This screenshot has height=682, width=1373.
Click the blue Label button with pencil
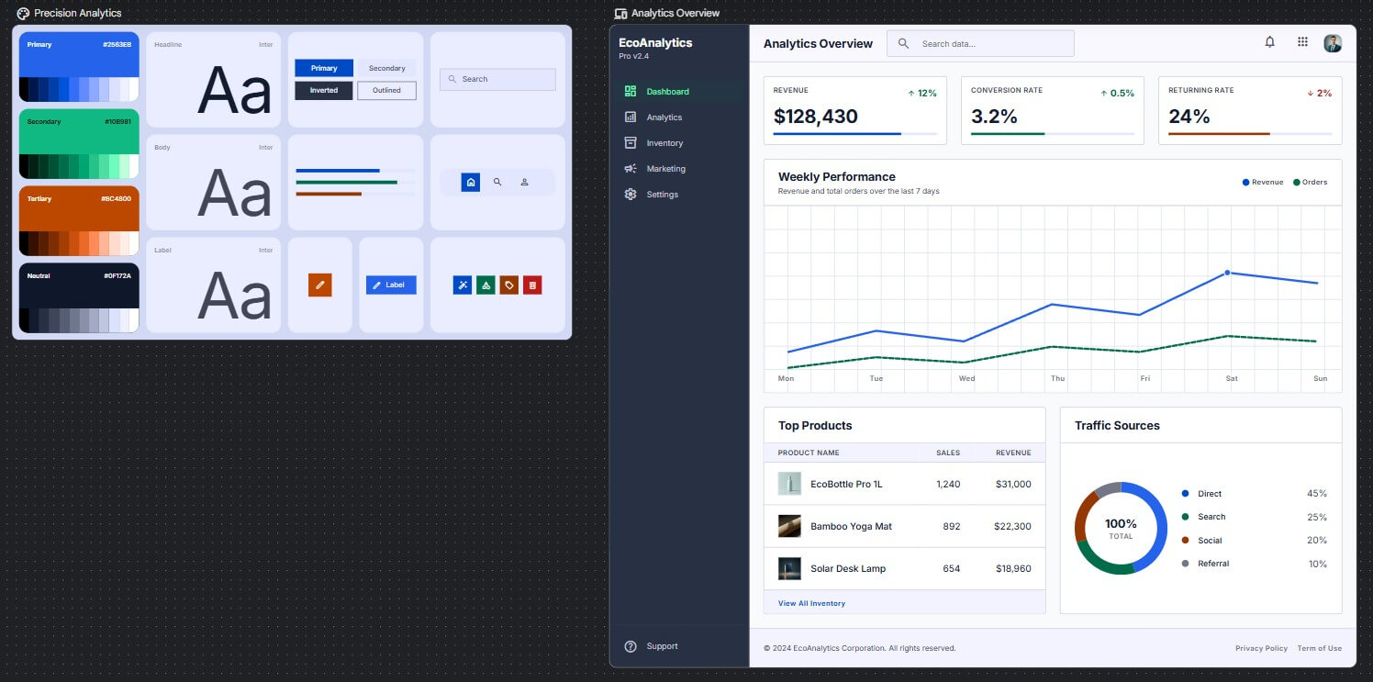391,285
